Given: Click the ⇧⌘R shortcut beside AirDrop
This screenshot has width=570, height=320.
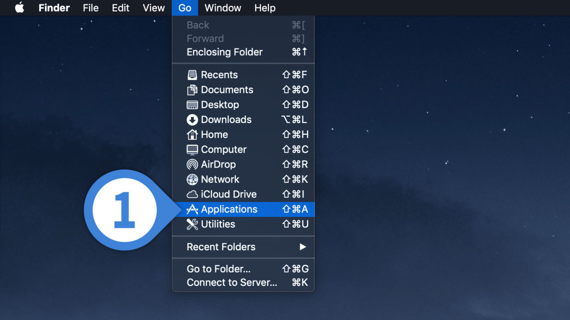Looking at the screenshot, I should tap(295, 164).
